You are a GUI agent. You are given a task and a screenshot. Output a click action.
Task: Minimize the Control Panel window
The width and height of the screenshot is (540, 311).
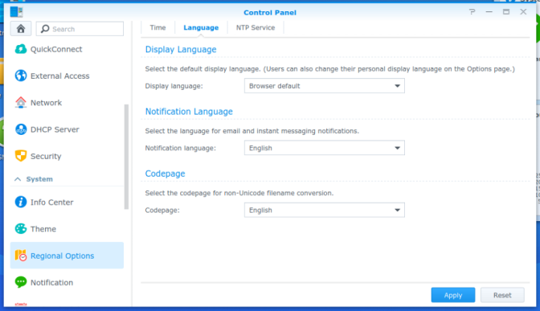point(489,12)
